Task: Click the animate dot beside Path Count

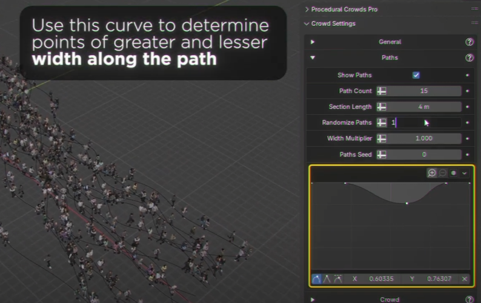Action: [x=467, y=91]
